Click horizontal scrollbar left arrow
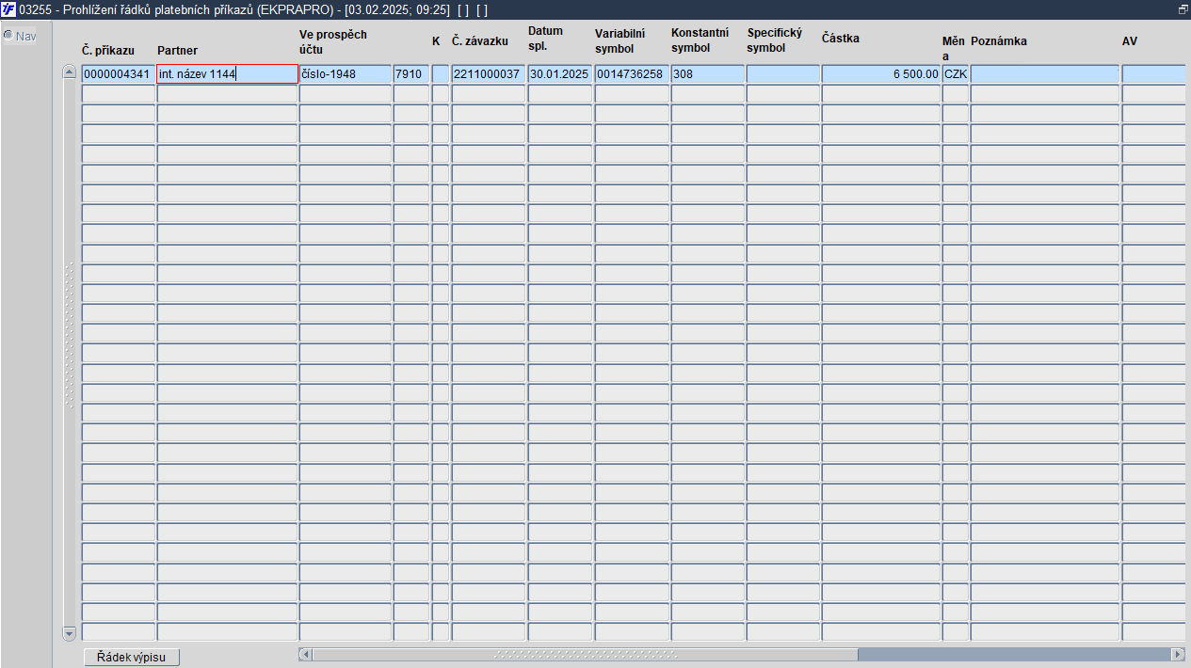The width and height of the screenshot is (1191, 668). click(305, 654)
